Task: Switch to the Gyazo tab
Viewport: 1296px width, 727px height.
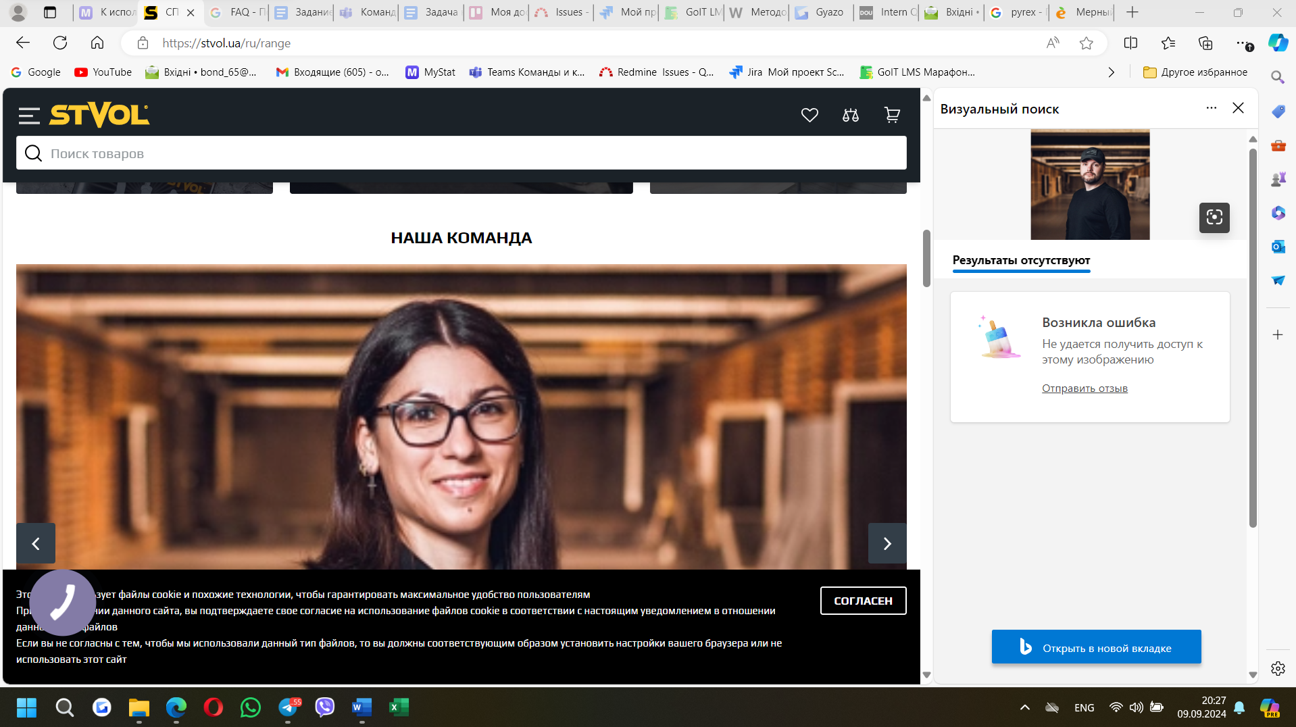Action: pyautogui.click(x=821, y=12)
